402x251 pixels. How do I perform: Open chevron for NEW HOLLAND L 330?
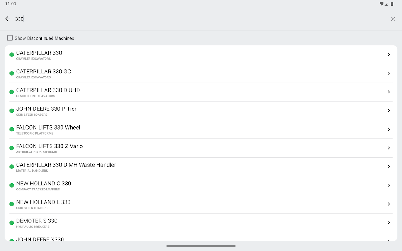tap(388, 204)
